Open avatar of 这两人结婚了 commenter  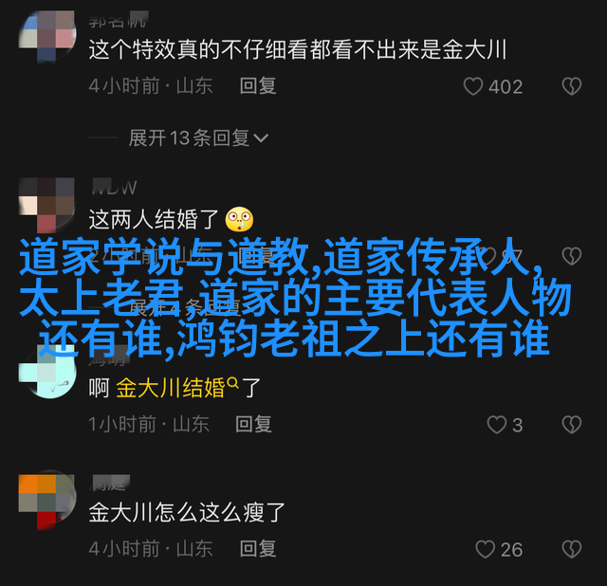tap(47, 204)
